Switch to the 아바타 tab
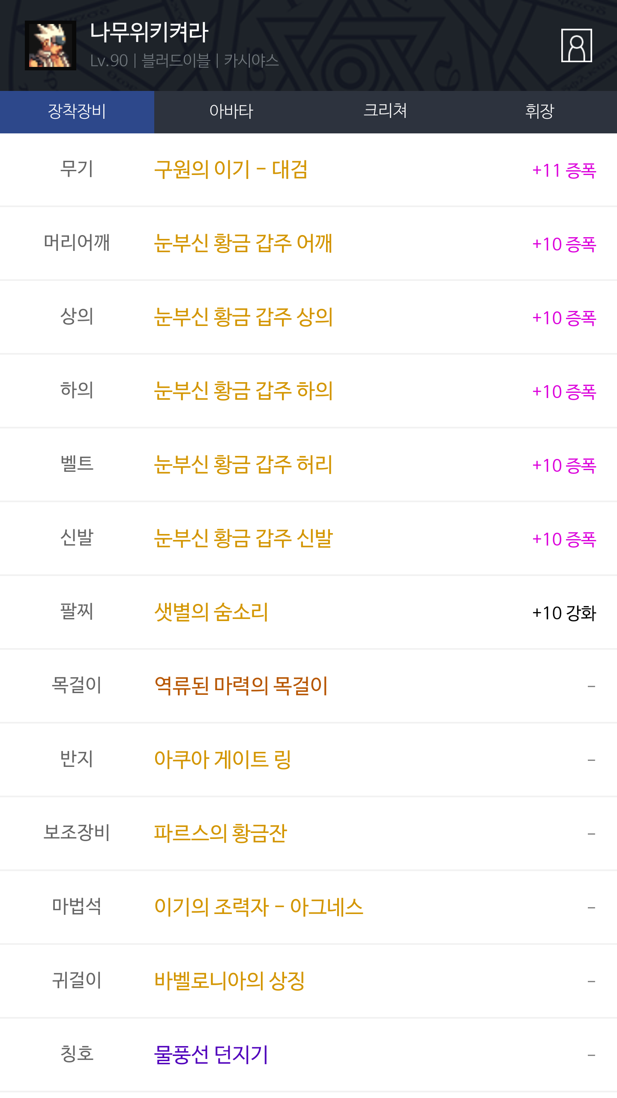Viewport: 617px width, 1098px height. click(x=231, y=112)
